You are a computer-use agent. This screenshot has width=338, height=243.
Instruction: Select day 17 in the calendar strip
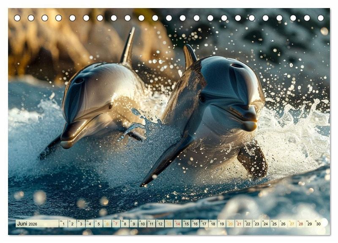coord(204,224)
